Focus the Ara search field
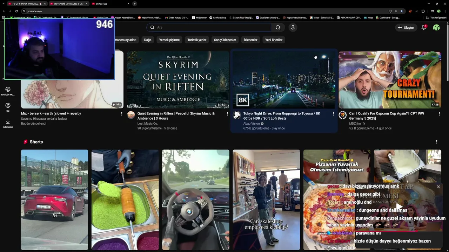The height and width of the screenshot is (252, 449). click(x=209, y=27)
